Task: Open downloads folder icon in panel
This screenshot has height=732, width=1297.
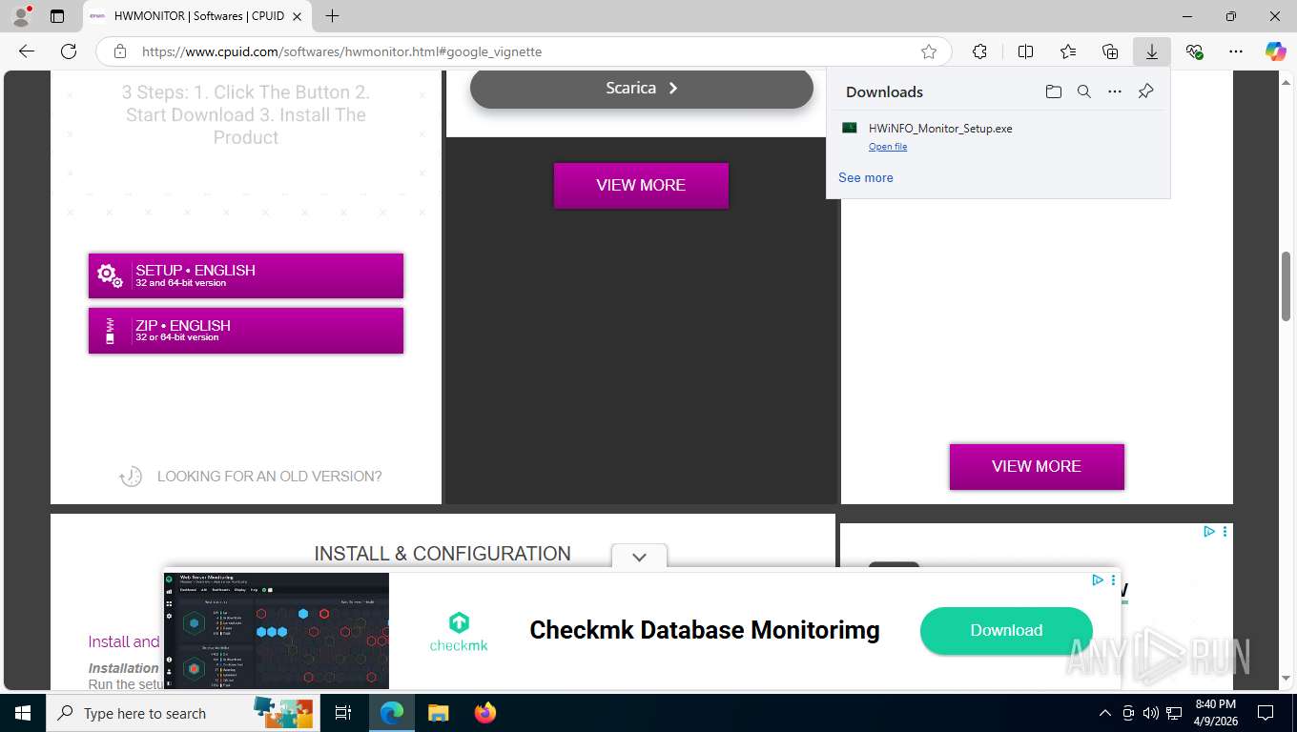Action: pyautogui.click(x=1053, y=91)
